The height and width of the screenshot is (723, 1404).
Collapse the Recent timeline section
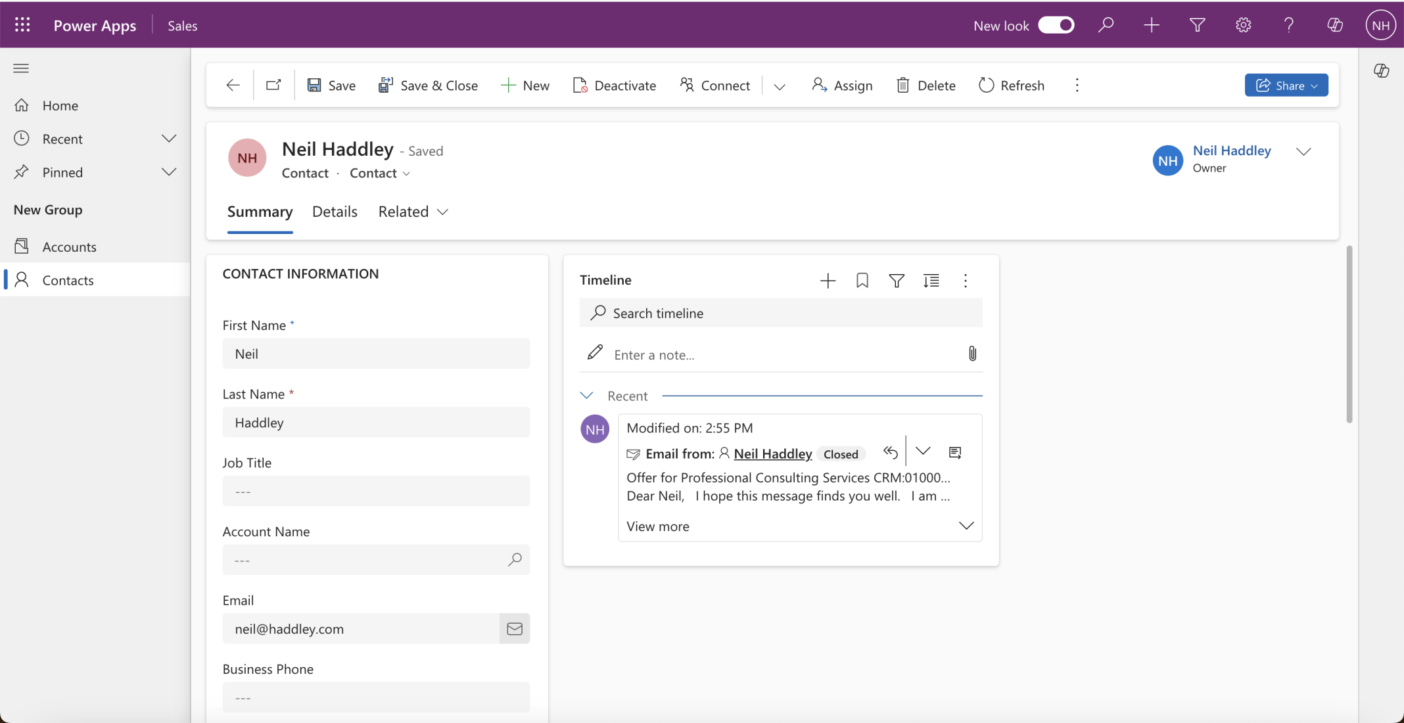pos(586,395)
